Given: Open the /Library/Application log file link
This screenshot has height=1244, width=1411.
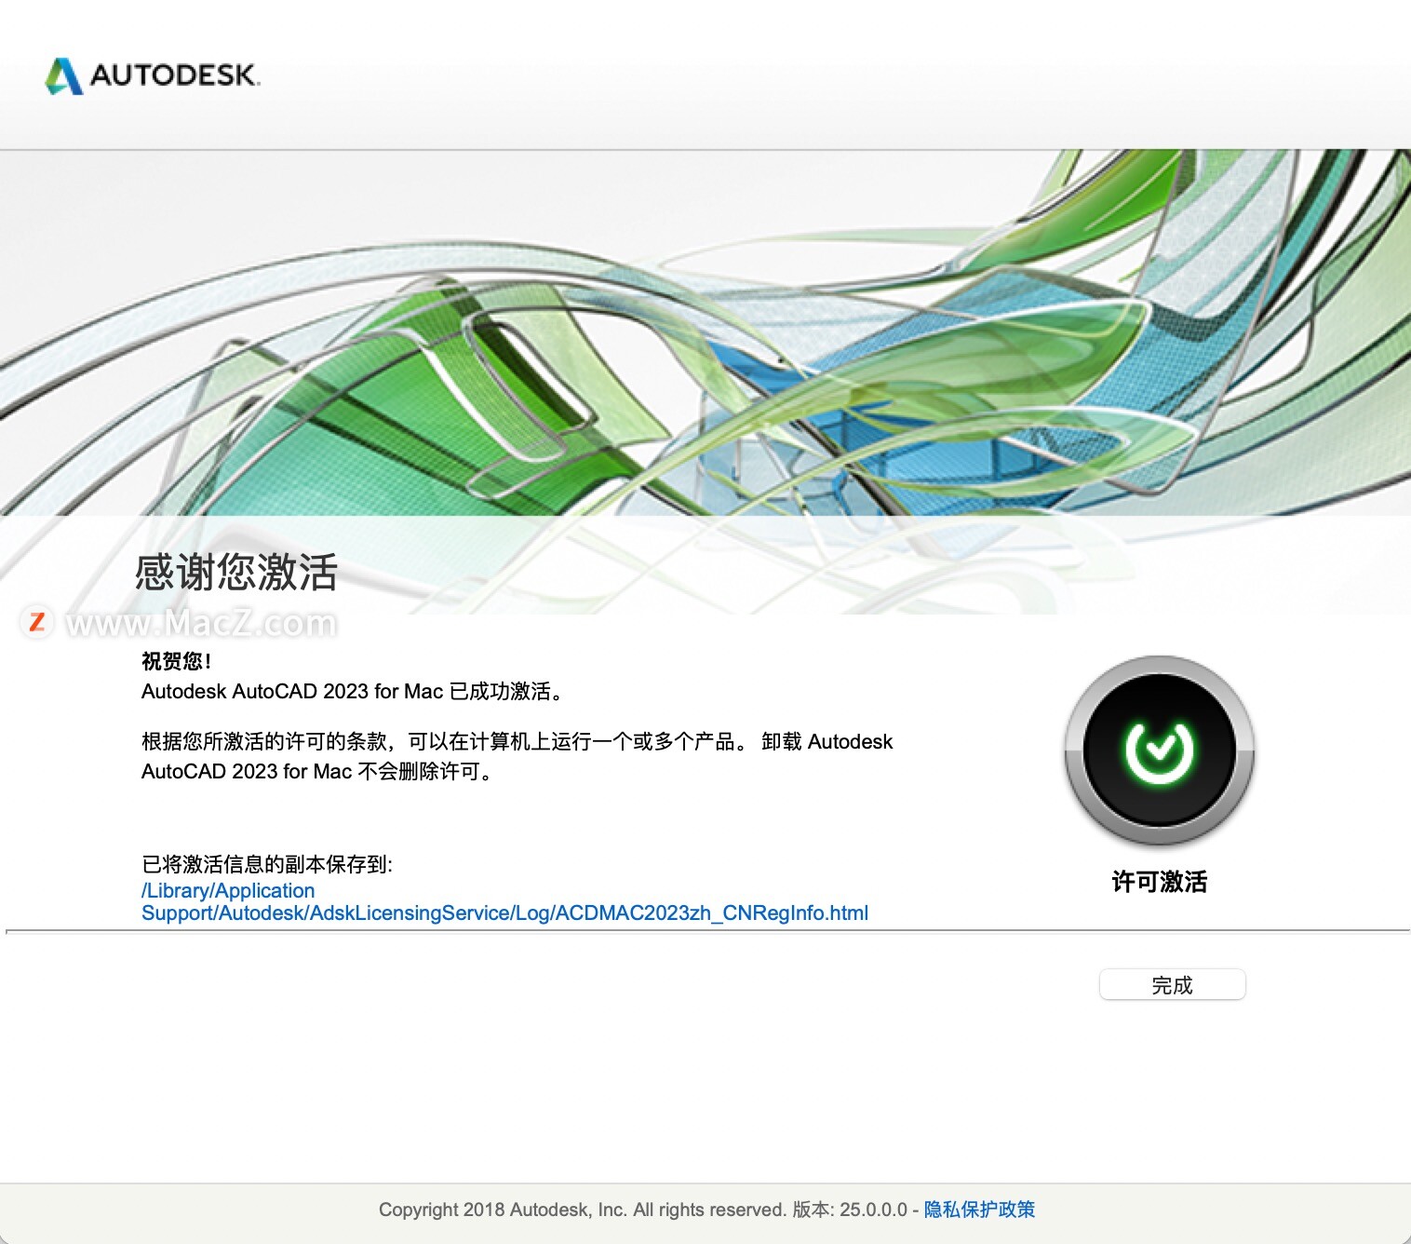Looking at the screenshot, I should click(x=228, y=890).
